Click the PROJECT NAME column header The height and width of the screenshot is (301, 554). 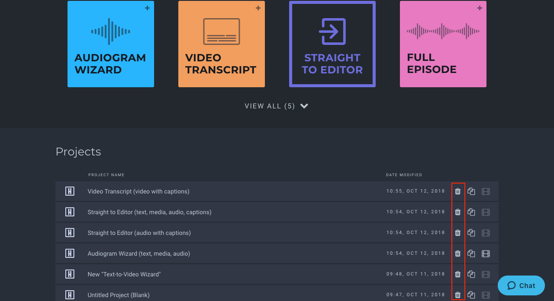[x=106, y=174]
